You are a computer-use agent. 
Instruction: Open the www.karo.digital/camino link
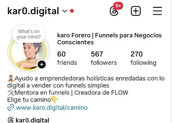click(x=52, y=108)
